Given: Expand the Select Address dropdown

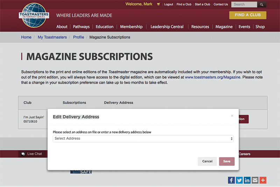Looking at the screenshot, I should tap(143, 139).
